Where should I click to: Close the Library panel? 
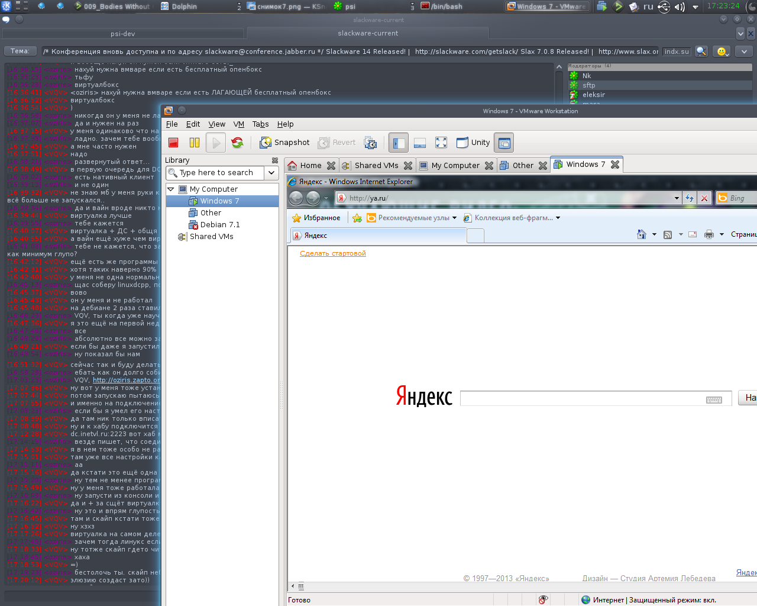274,160
